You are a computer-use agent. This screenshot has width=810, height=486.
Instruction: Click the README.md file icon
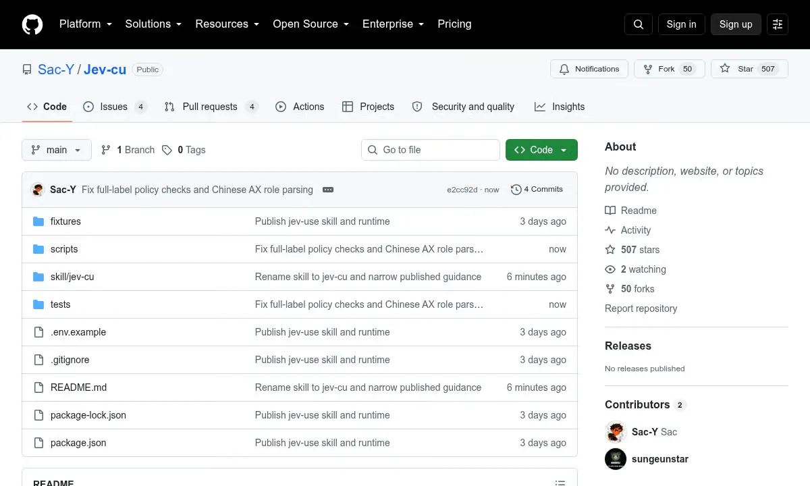click(38, 387)
